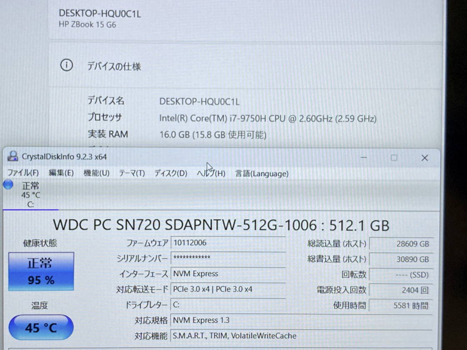This screenshot has height=350, width=467.
Task: Click the info icon beside デバイスの仕様
Action: pyautogui.click(x=66, y=65)
